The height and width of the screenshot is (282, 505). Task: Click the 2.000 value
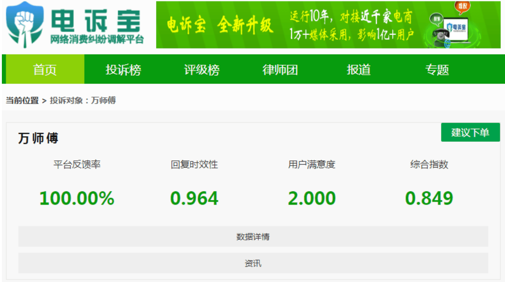(312, 198)
